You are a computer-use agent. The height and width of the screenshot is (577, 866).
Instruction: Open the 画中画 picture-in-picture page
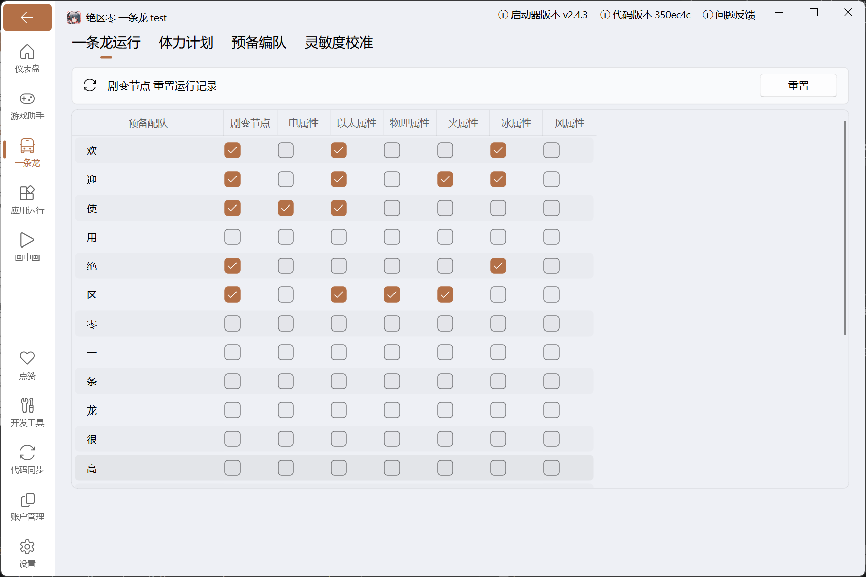[27, 247]
